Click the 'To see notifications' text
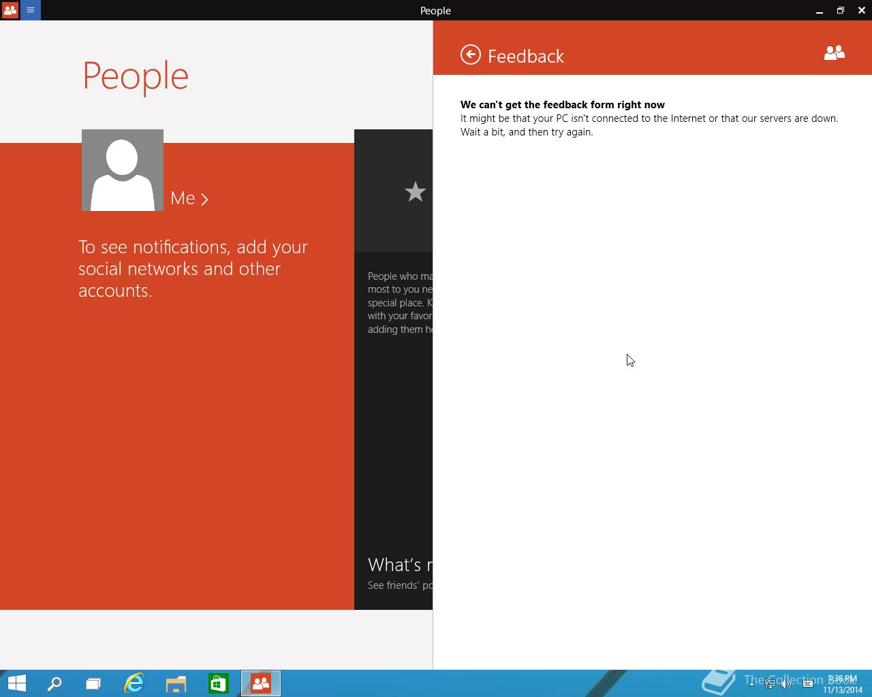Image resolution: width=872 pixels, height=697 pixels. (x=193, y=268)
